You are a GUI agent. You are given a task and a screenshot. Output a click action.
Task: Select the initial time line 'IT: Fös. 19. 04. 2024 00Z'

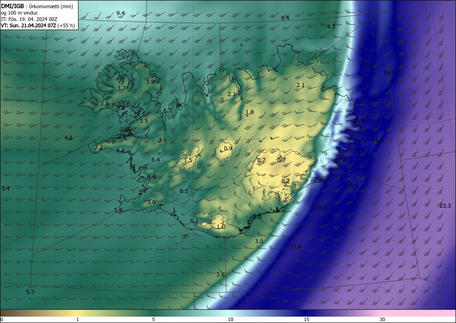click(29, 19)
